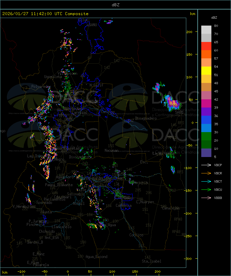Viewport: 231px width, 276px height.
Task: Click the white VBCP arrow icon
Action: [x=206, y=165]
